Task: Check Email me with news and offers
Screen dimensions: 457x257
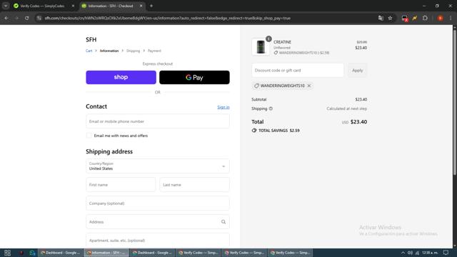Action: coord(89,136)
